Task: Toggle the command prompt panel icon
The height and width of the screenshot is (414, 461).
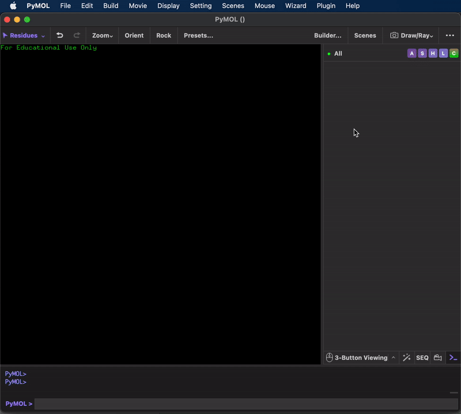Action: (x=453, y=357)
